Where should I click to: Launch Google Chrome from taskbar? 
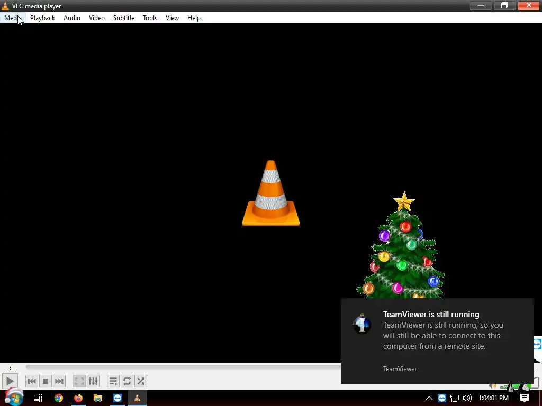[x=59, y=398]
